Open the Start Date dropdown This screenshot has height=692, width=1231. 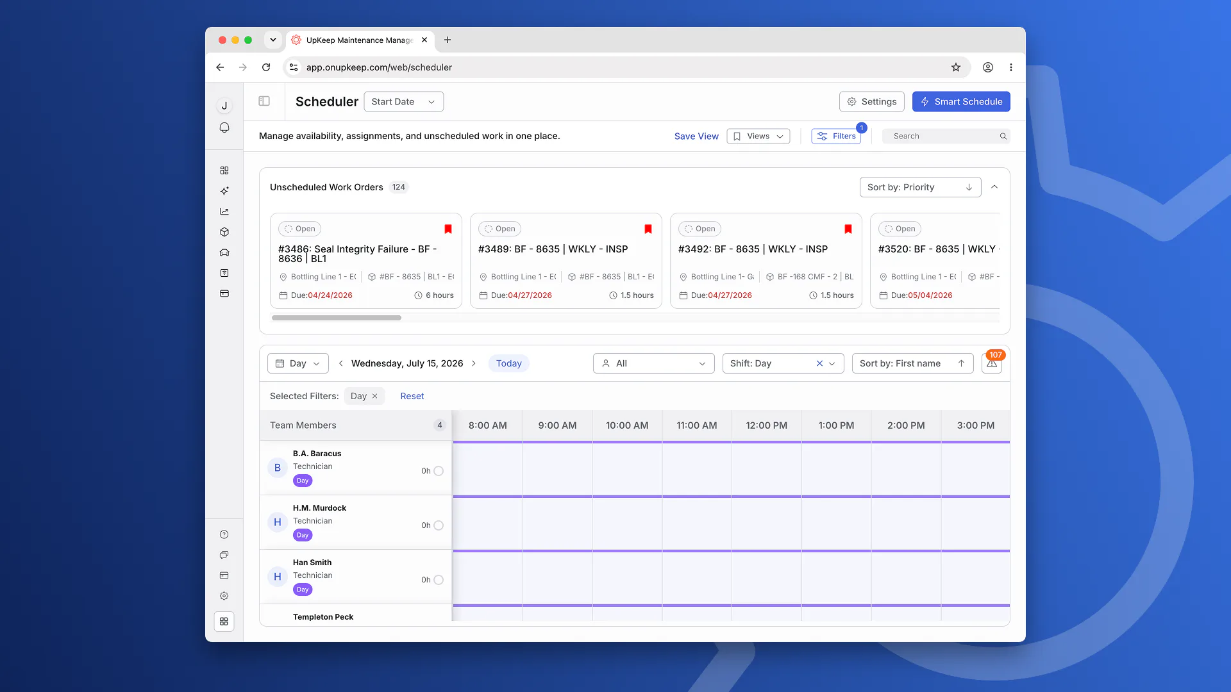[404, 101]
